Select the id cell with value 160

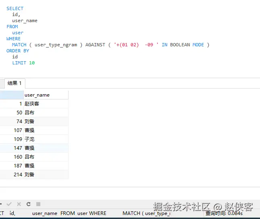12,157
